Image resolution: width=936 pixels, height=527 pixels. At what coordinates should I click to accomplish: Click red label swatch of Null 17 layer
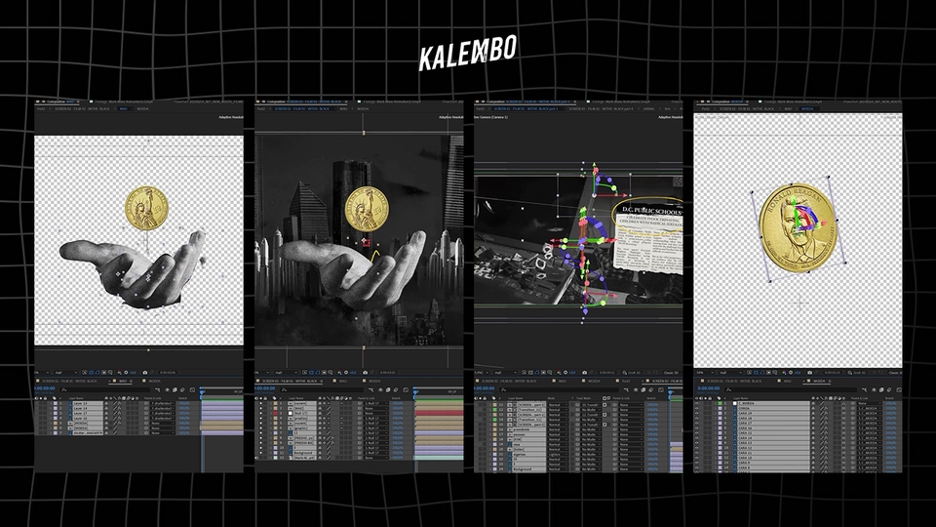[x=275, y=414]
